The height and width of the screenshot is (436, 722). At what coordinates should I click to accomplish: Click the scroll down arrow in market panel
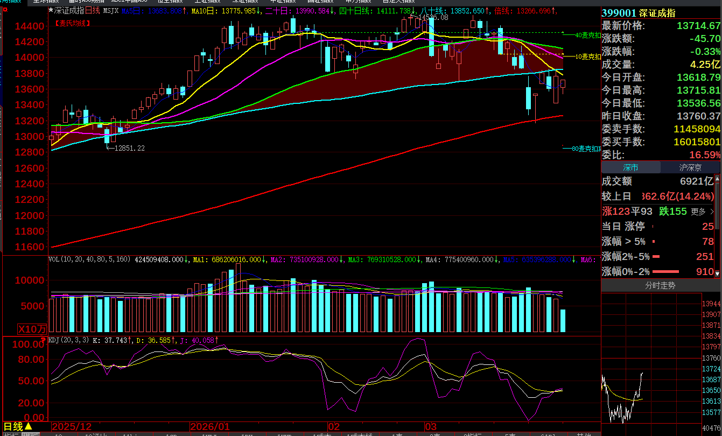pos(718,275)
